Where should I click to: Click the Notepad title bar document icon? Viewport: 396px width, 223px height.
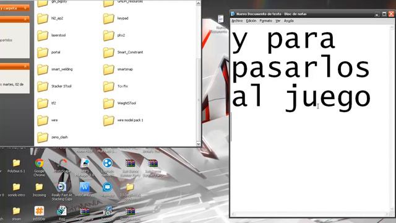click(233, 14)
